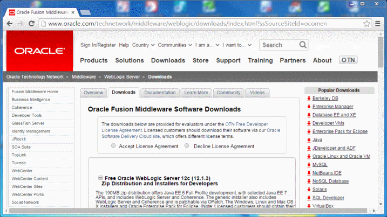Open the 'I am a...' dropdown
Screen dimensions: 387x217
[x=207, y=45]
